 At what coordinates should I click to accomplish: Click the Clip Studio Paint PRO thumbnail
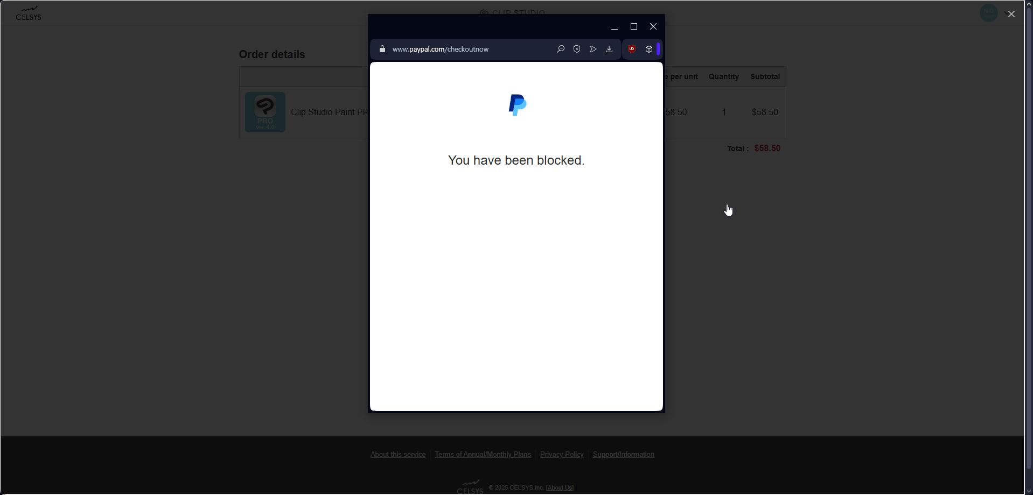click(265, 112)
